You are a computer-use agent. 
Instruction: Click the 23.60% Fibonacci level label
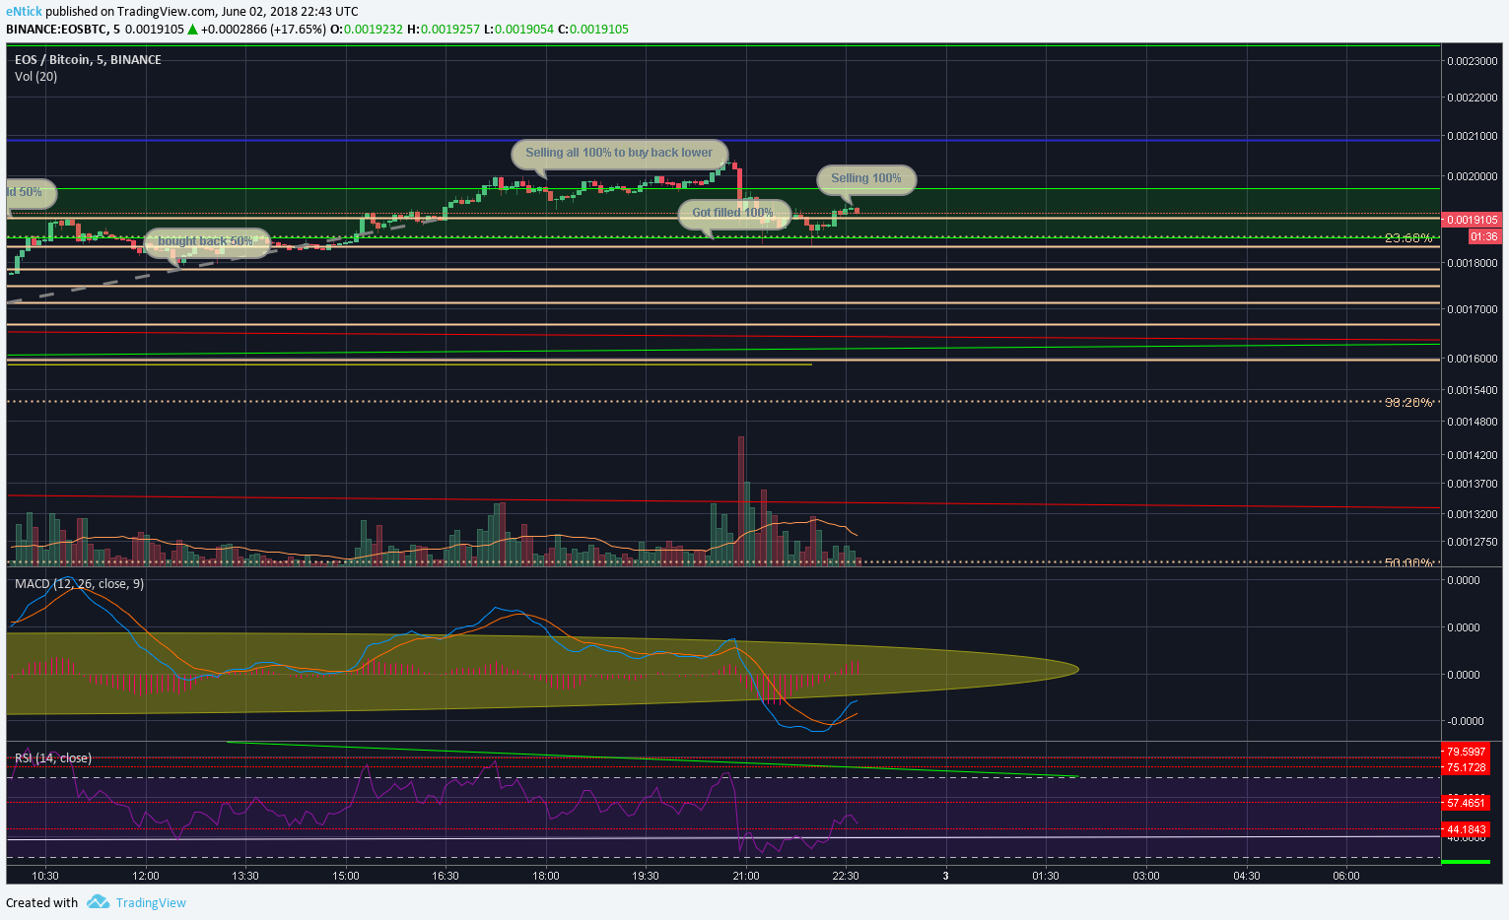[x=1408, y=238]
